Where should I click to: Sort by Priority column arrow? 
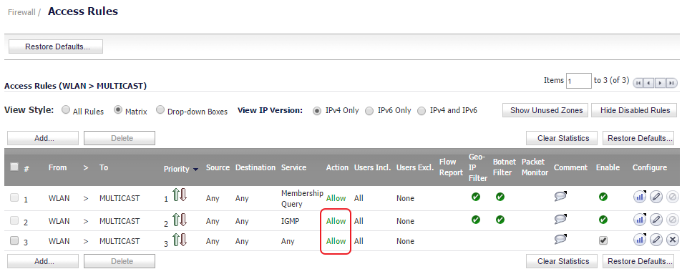(x=196, y=170)
